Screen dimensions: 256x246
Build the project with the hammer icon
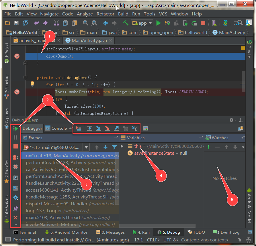point(125,22)
